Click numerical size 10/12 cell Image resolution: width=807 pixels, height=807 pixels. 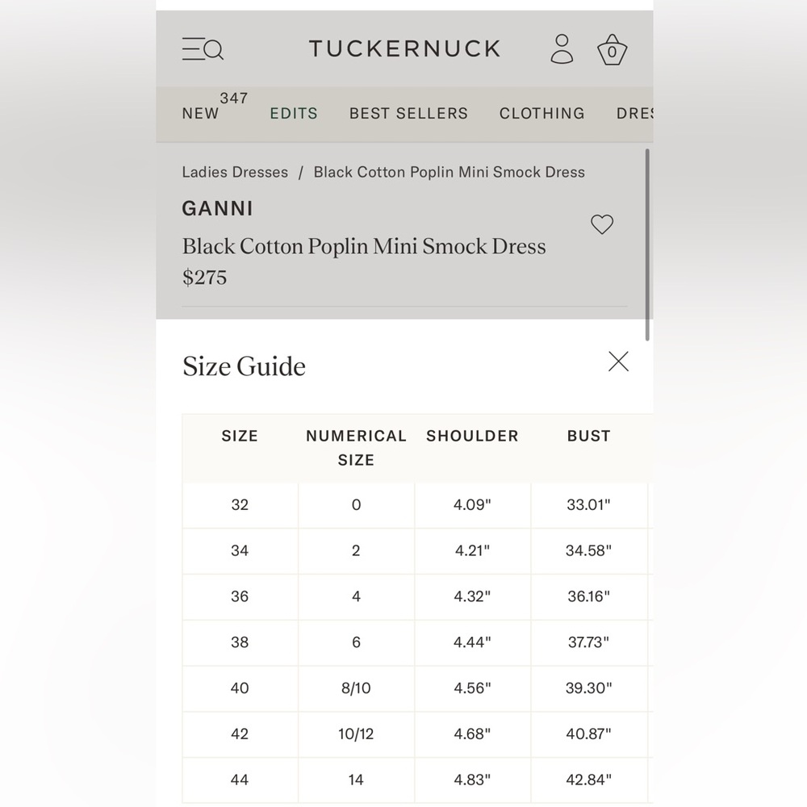click(x=356, y=734)
